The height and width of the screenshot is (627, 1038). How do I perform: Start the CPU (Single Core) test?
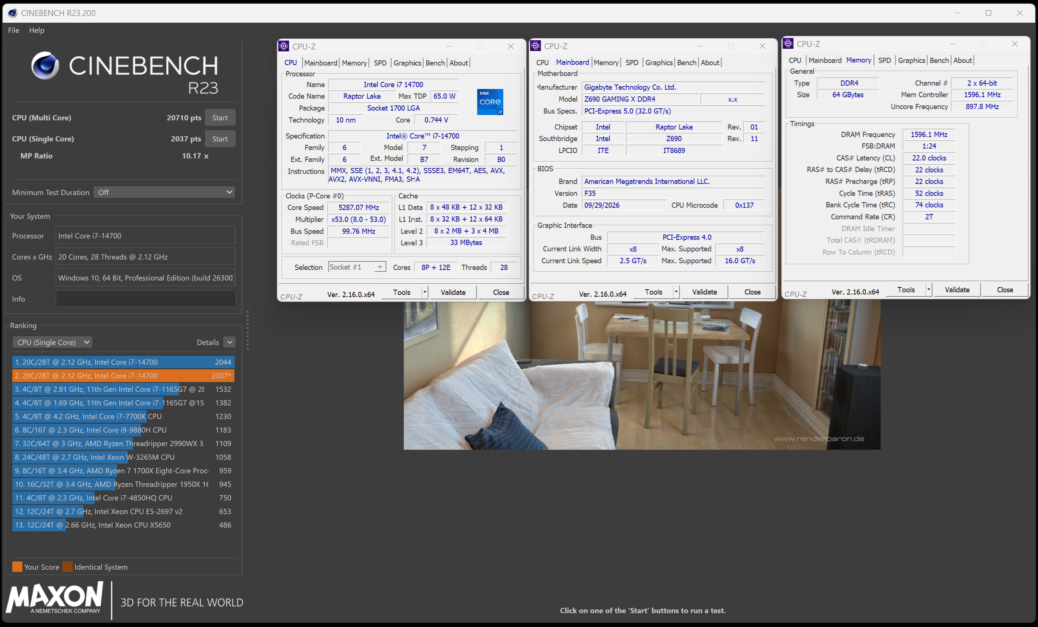[x=220, y=139]
